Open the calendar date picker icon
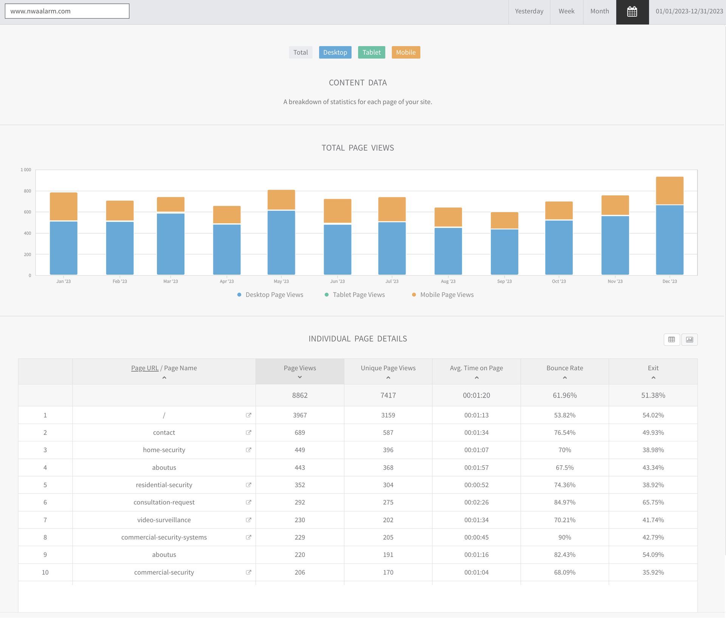Image resolution: width=726 pixels, height=622 pixels. [632, 12]
